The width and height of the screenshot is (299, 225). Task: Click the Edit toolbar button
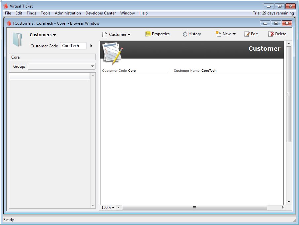pyautogui.click(x=251, y=34)
